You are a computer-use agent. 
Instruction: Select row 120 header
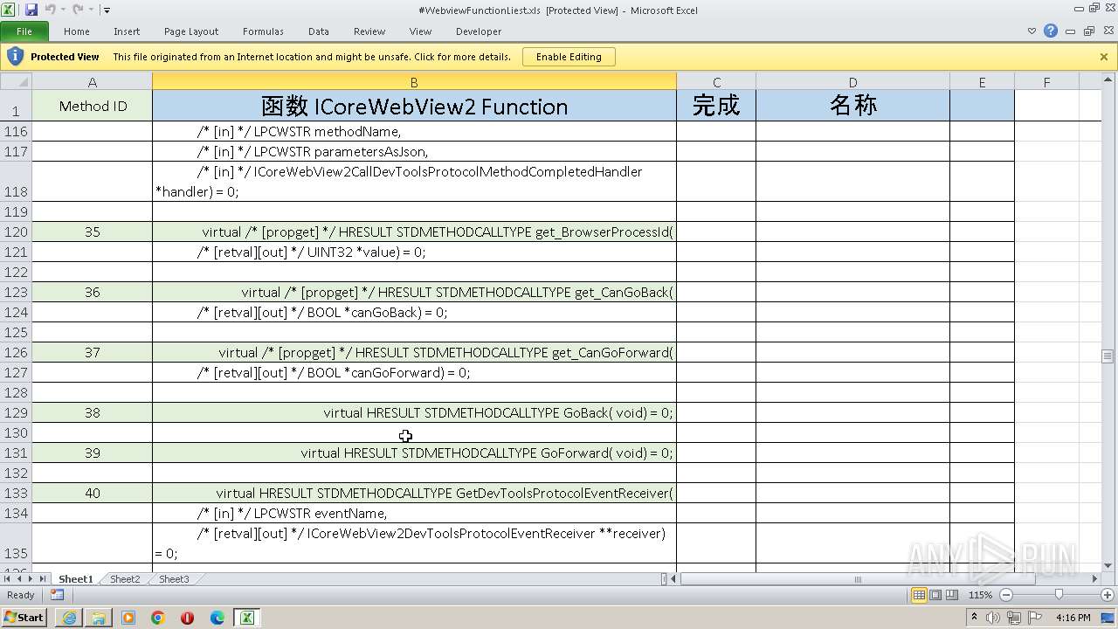(16, 232)
